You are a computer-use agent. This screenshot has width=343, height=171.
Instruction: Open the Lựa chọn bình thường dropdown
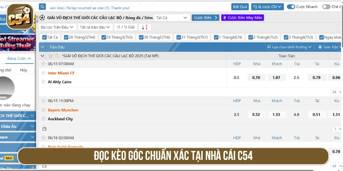click(x=290, y=47)
